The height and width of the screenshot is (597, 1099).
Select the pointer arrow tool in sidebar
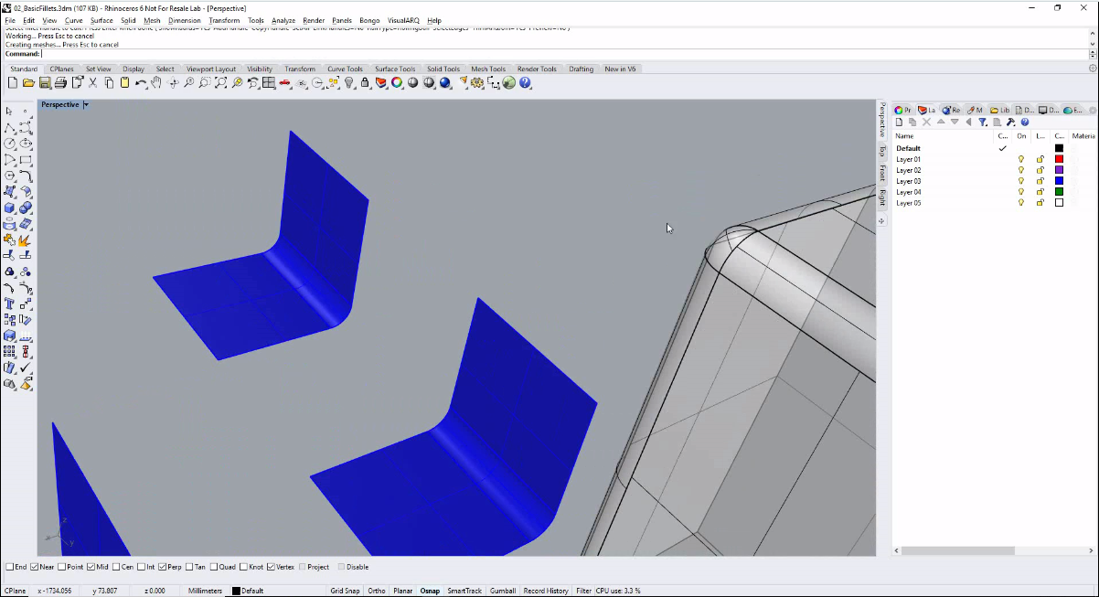pyautogui.click(x=9, y=112)
